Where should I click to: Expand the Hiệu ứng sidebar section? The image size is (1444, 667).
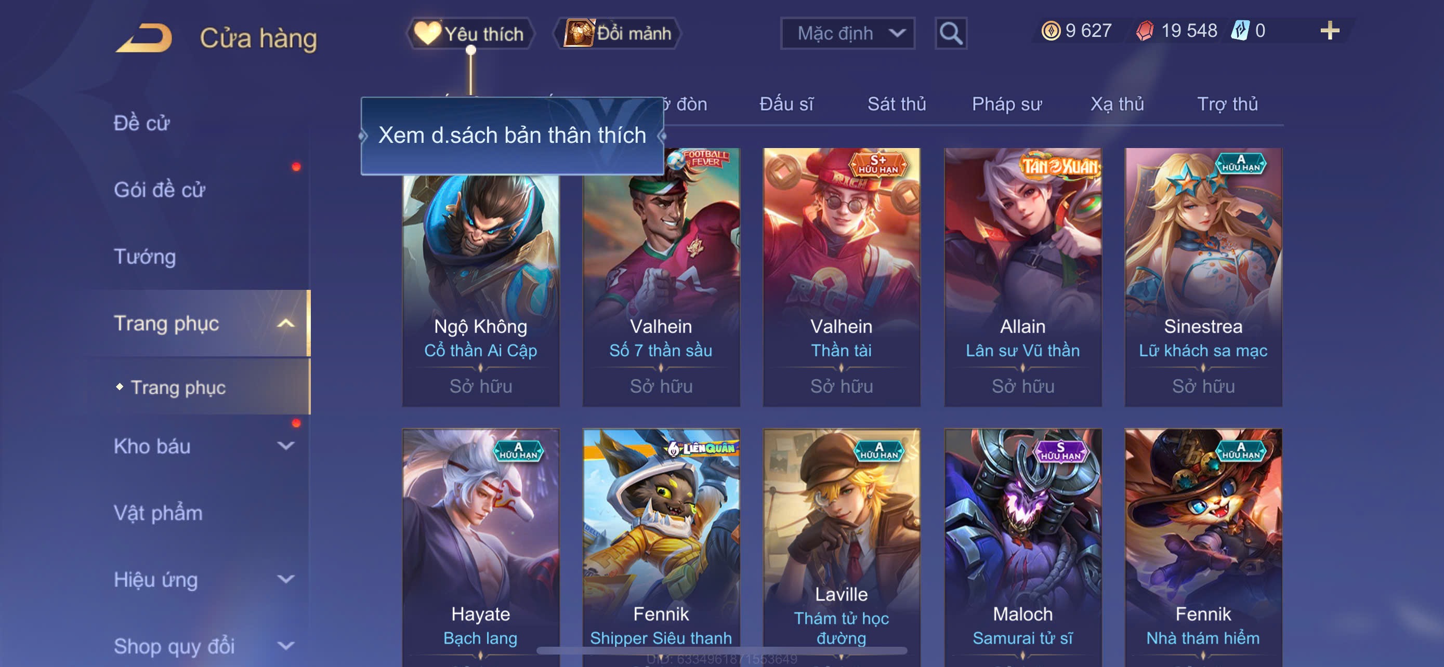click(286, 579)
